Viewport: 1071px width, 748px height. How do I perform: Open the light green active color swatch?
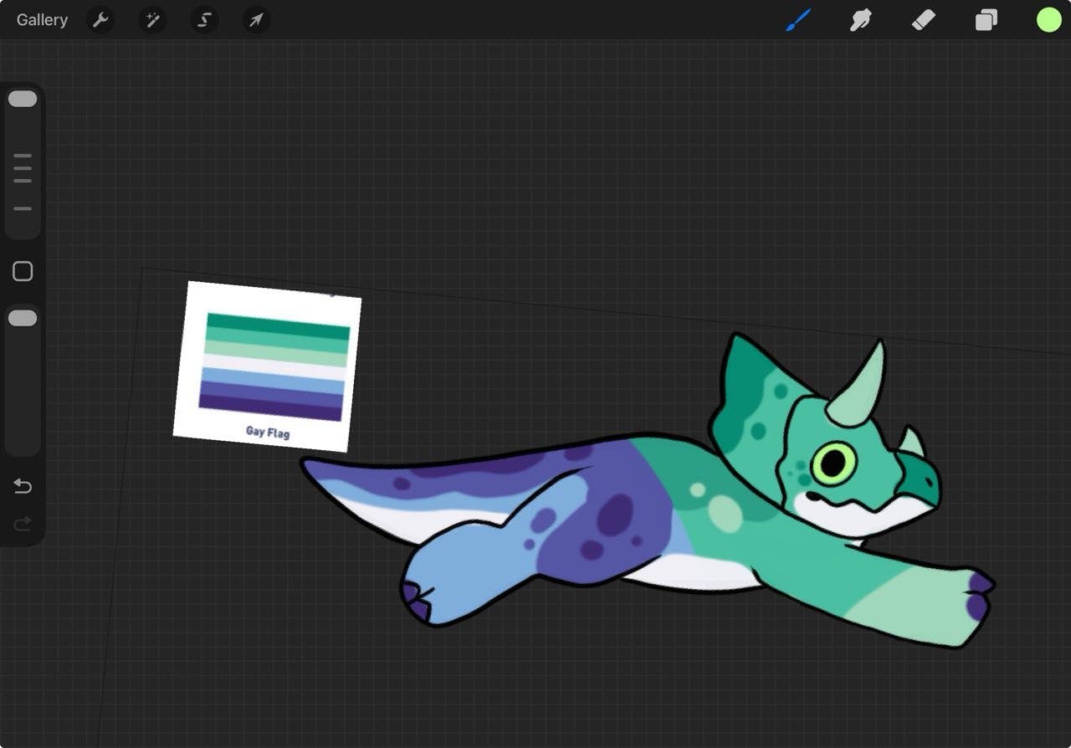click(1048, 20)
